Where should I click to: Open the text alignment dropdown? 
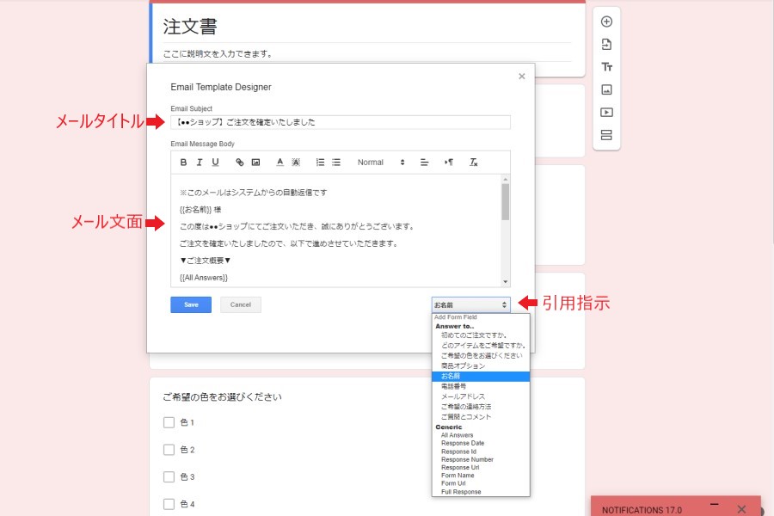pos(424,163)
